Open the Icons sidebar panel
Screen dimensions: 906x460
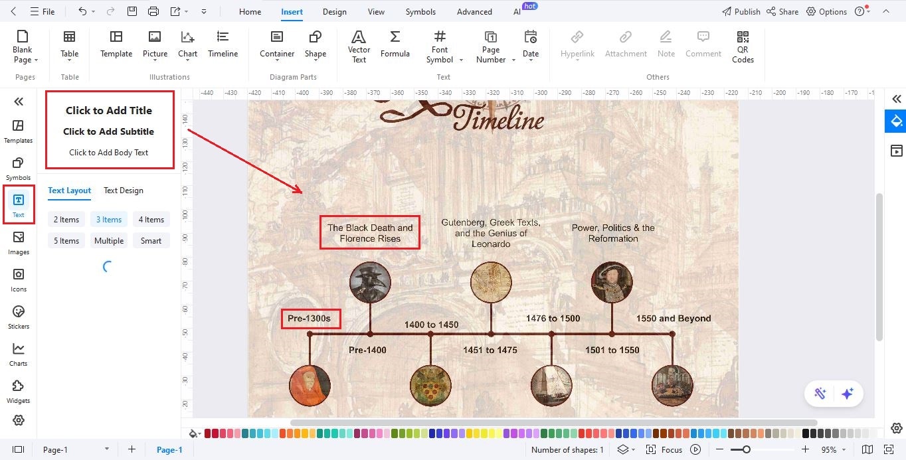pyautogui.click(x=19, y=280)
